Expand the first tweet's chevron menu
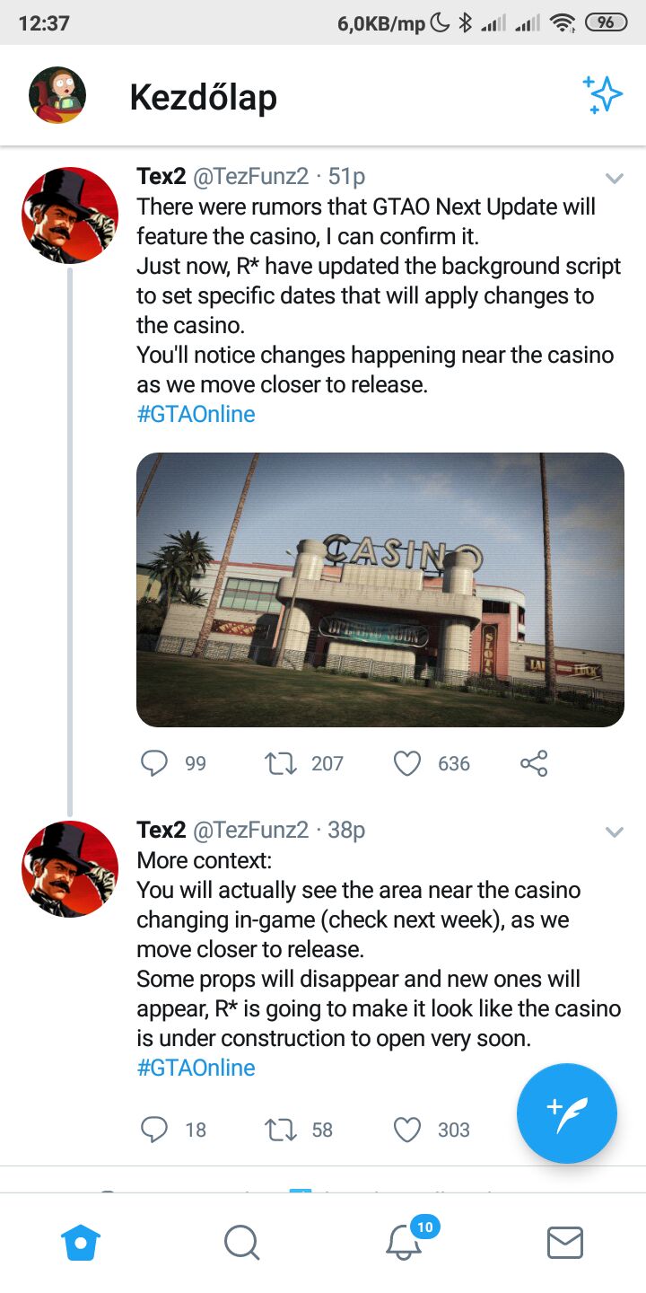The width and height of the screenshot is (646, 1293). (x=614, y=179)
